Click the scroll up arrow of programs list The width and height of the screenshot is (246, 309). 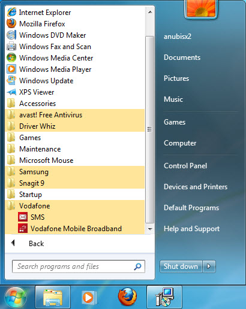[x=150, y=12]
